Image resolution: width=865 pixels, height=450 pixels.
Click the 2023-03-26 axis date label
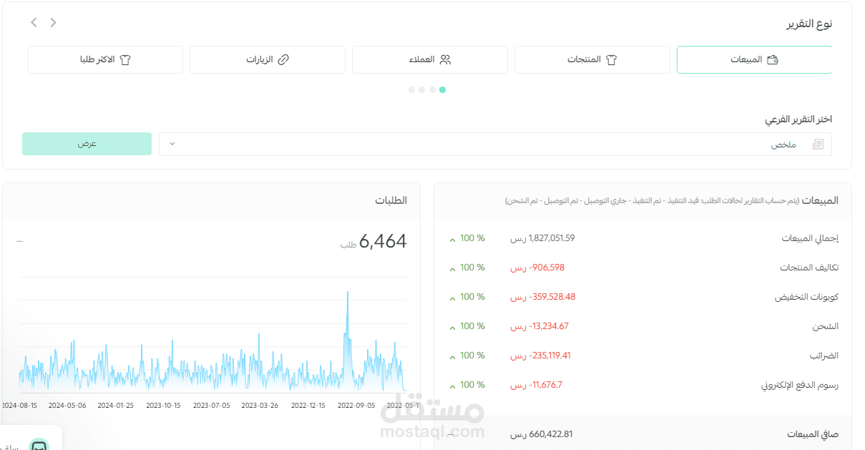tap(260, 405)
